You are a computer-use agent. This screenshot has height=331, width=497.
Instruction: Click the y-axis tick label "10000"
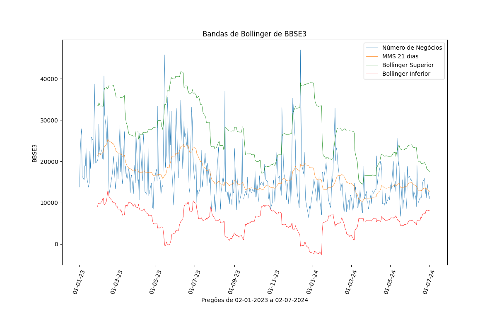(48, 203)
